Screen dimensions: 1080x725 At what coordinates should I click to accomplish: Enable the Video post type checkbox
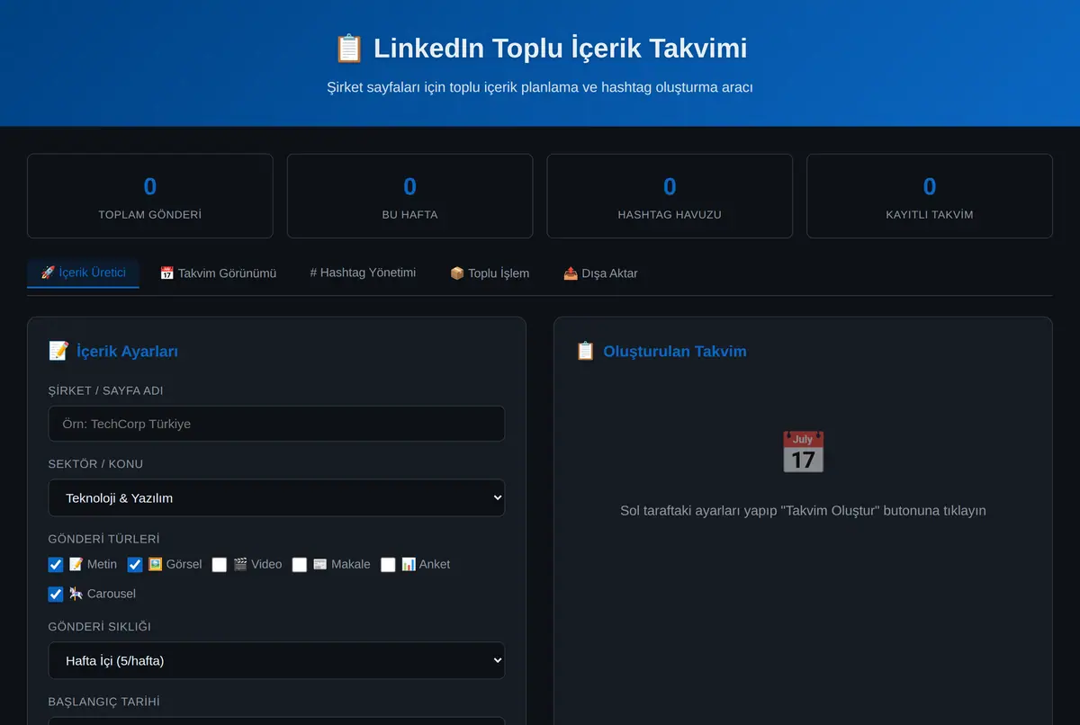pyautogui.click(x=220, y=565)
